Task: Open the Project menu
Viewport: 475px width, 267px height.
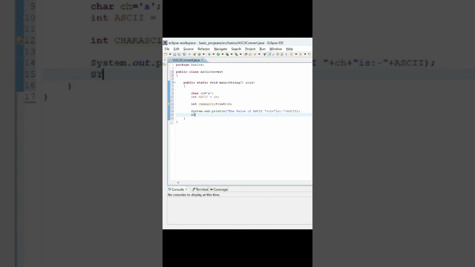Action: click(x=250, y=49)
